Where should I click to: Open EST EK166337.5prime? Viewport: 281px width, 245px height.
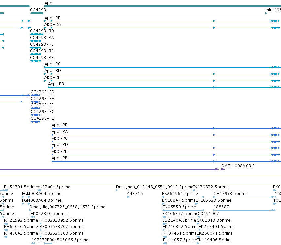[x=180, y=214]
